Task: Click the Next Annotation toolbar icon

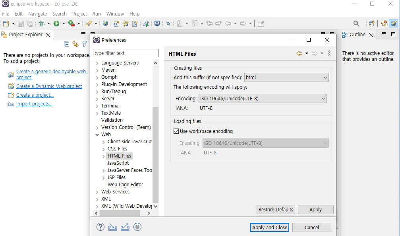Action: [x=180, y=23]
